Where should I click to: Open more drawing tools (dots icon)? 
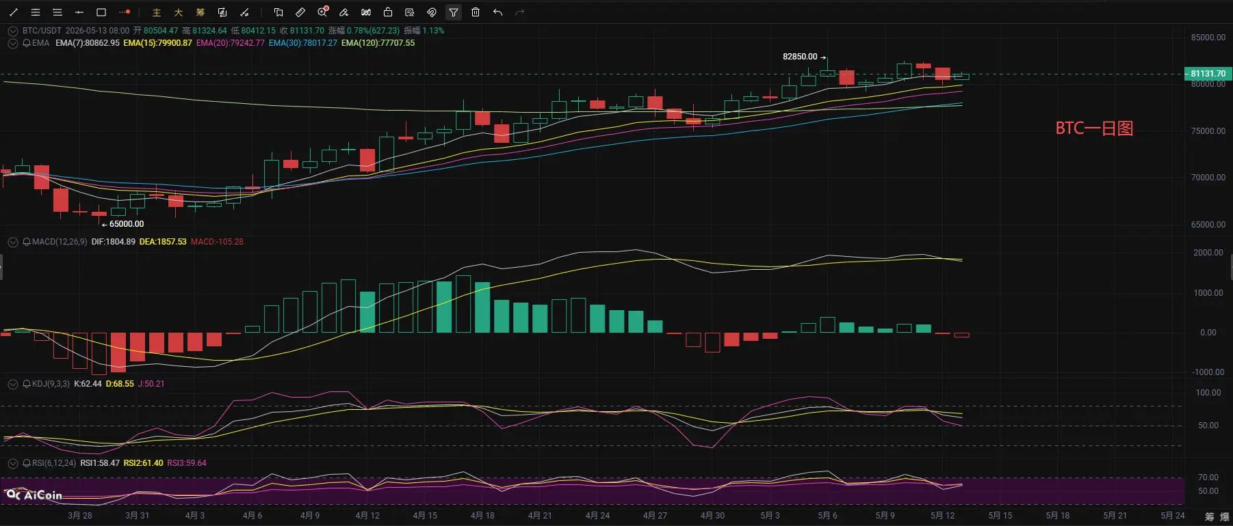124,12
